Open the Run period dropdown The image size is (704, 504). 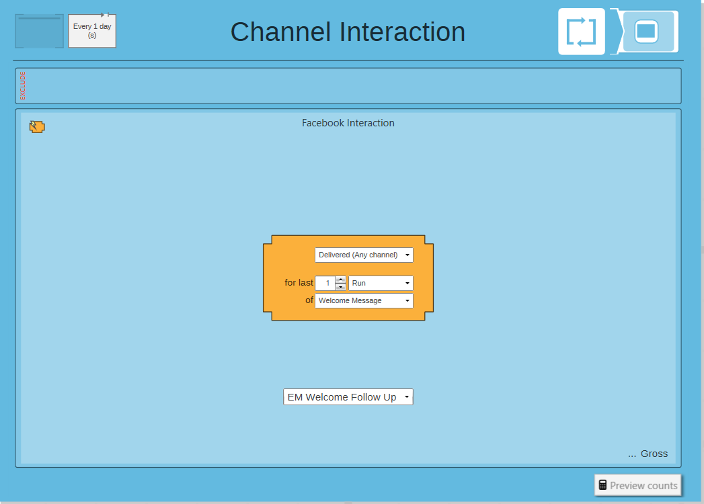(381, 283)
